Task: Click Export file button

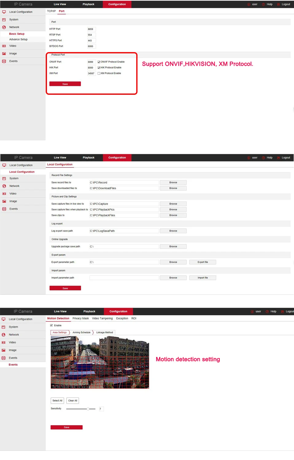Action: click(x=203, y=262)
